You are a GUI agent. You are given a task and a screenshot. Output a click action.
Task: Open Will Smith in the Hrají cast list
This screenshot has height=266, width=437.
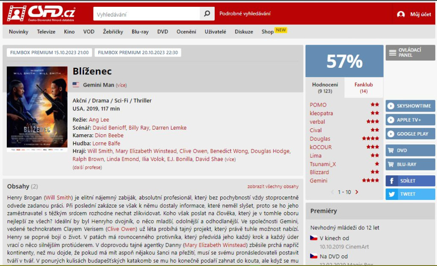click(100, 151)
